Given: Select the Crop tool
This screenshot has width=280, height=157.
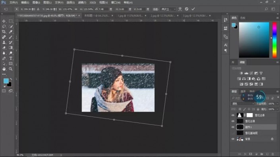Looking at the screenshot, I should pyautogui.click(x=4, y=32).
